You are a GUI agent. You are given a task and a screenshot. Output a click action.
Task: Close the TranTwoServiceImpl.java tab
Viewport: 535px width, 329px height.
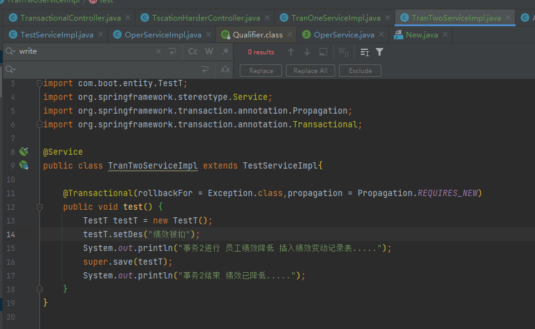[508, 17]
